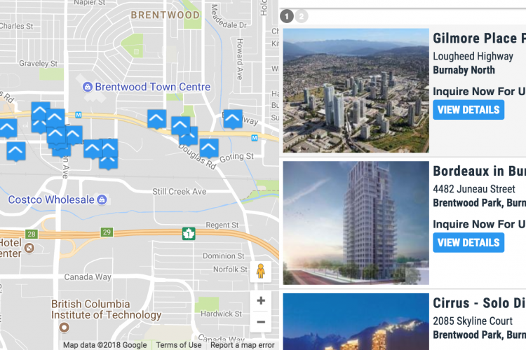Click the British Columbia Institute of Technology pin
The image size is (526, 350).
tap(64, 327)
